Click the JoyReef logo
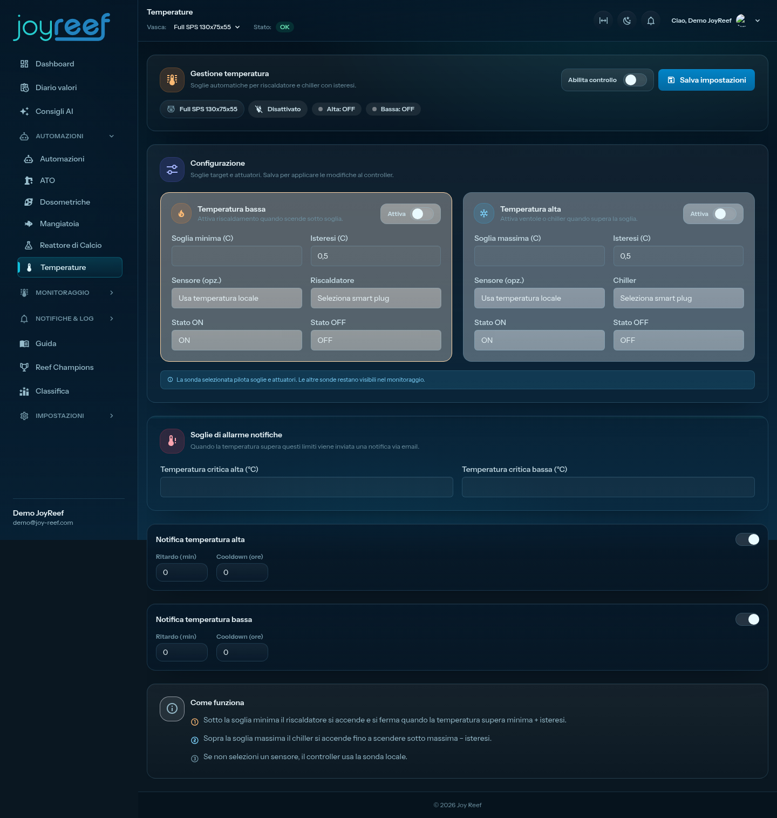Viewport: 777px width, 818px height. coord(62,27)
